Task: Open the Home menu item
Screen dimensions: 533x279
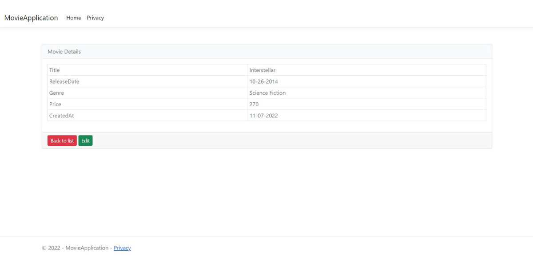Action: (x=73, y=18)
